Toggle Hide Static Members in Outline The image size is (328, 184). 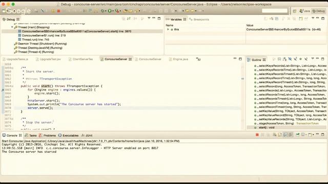point(295,59)
